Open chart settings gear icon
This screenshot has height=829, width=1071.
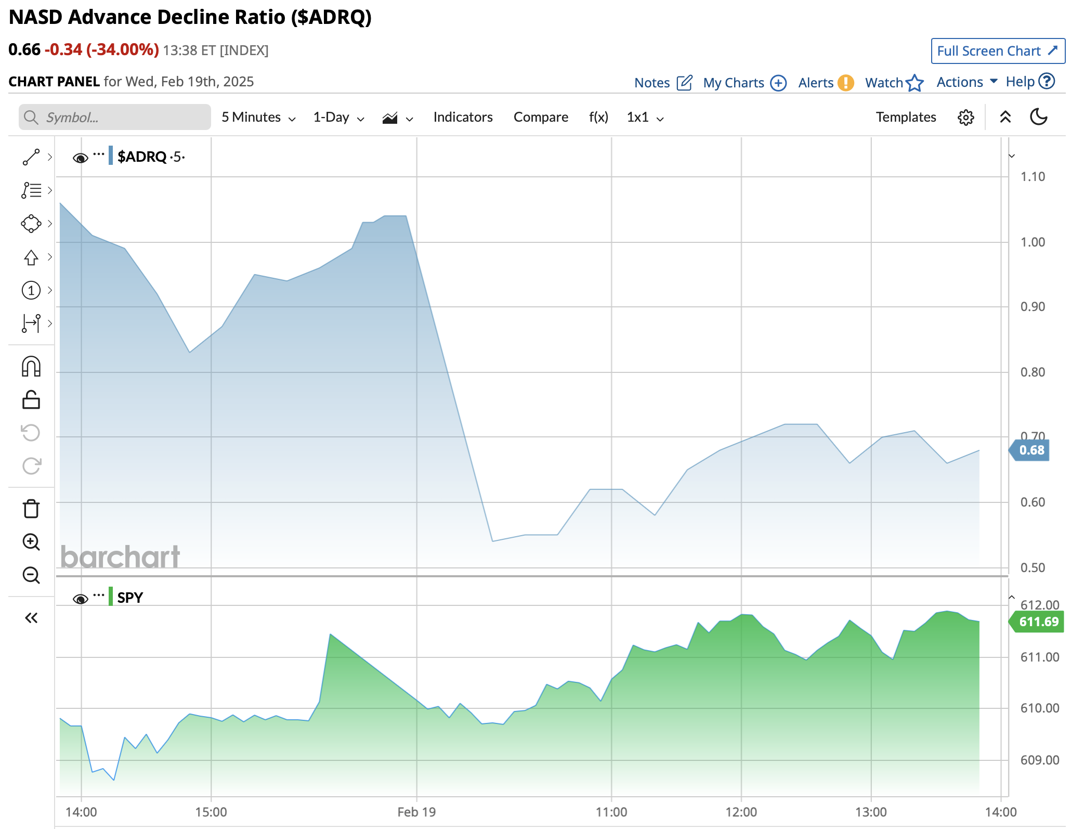coord(965,118)
